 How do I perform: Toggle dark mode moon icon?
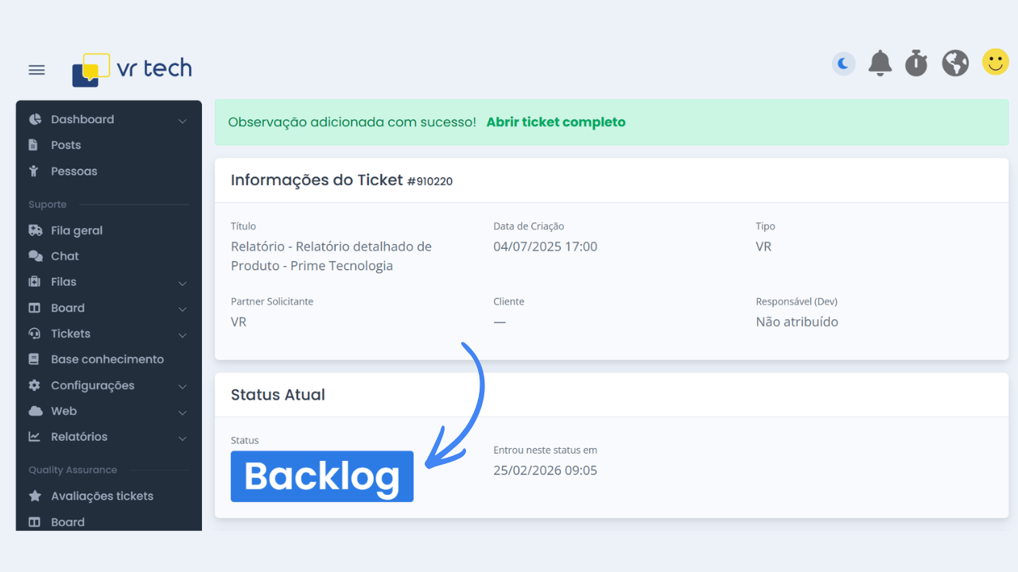[x=844, y=64]
